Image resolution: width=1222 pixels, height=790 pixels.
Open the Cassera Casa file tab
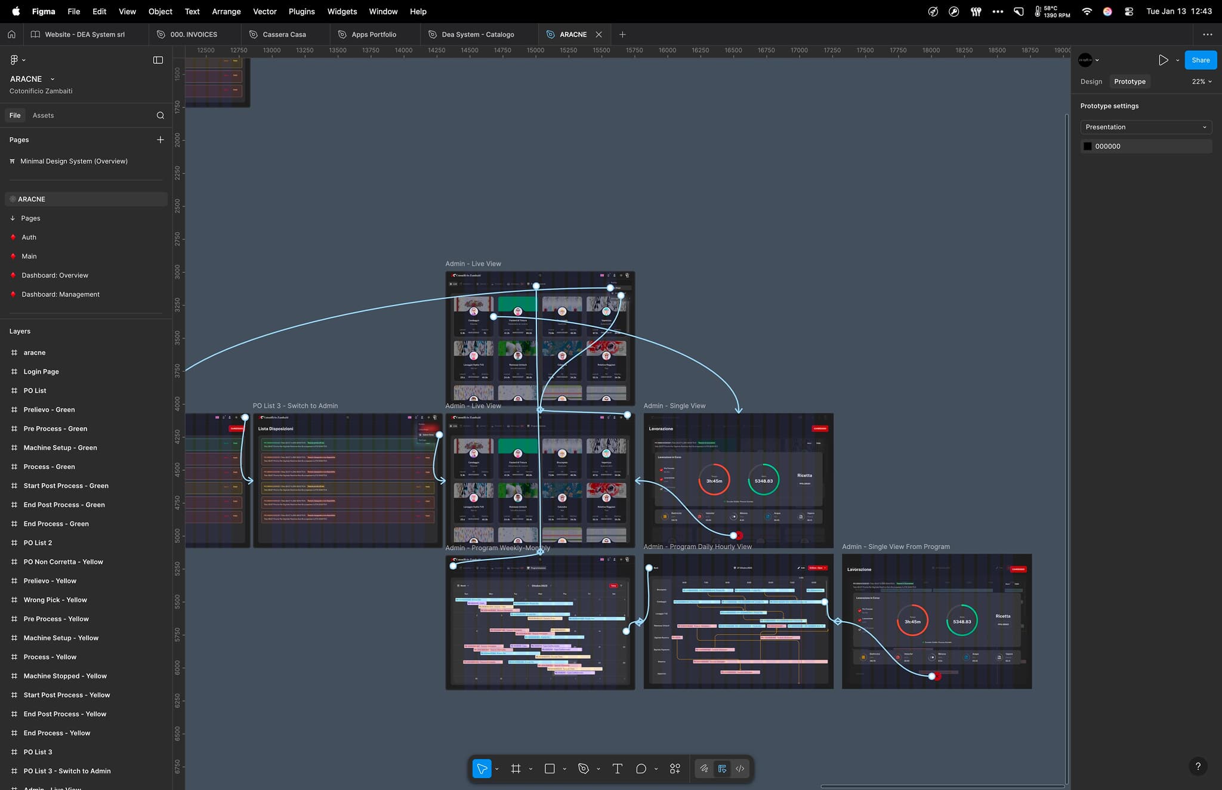(x=285, y=35)
